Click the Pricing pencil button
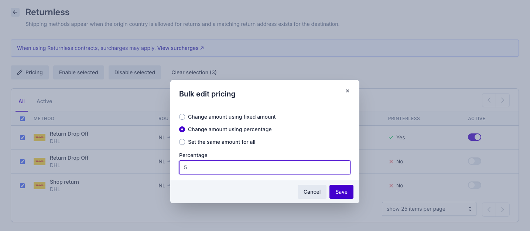Screen dimensions: 530x231 pyautogui.click(x=30, y=72)
